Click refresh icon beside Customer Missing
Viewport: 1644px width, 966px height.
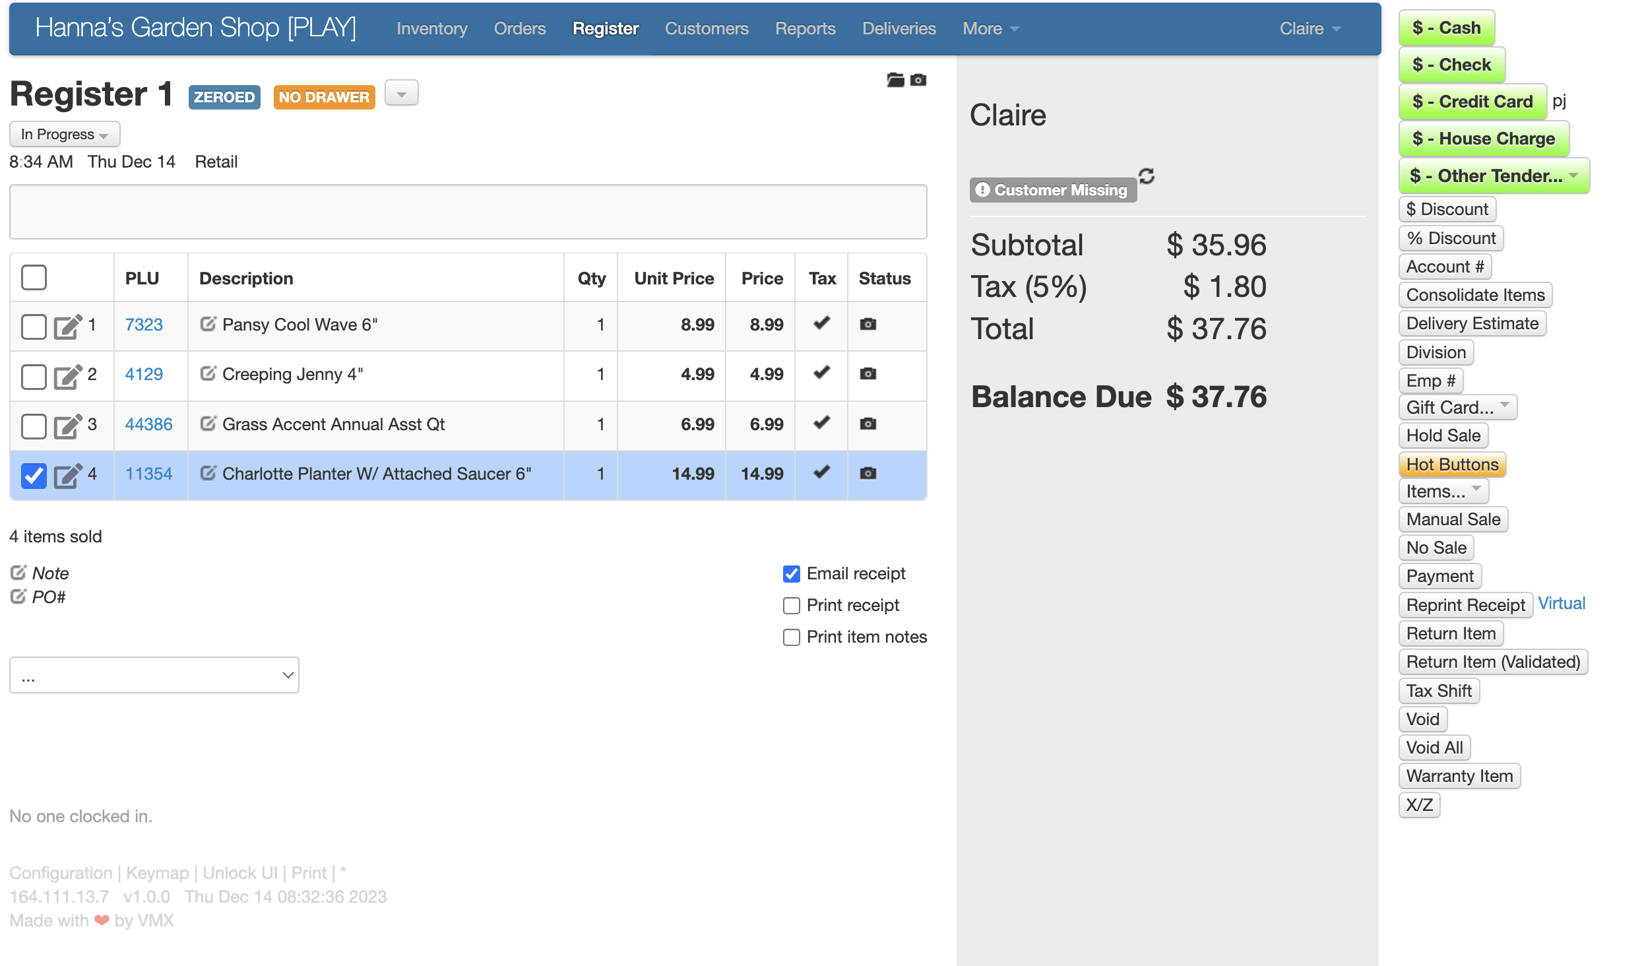tap(1147, 176)
